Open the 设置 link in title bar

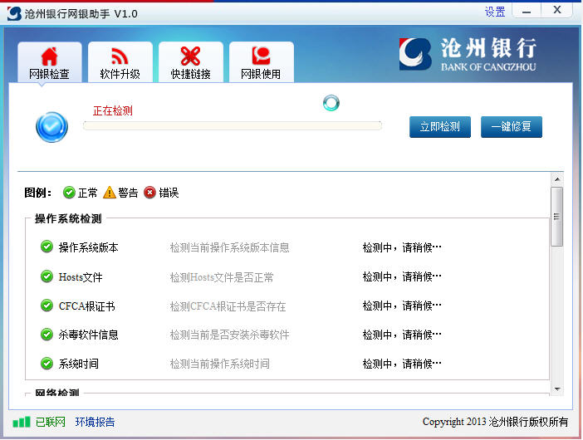click(x=495, y=12)
